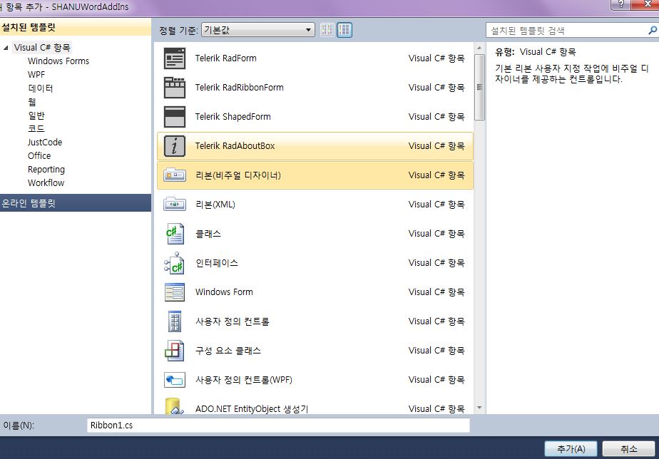659x459 pixels.
Task: Click the 추가(A) button
Action: 571,449
